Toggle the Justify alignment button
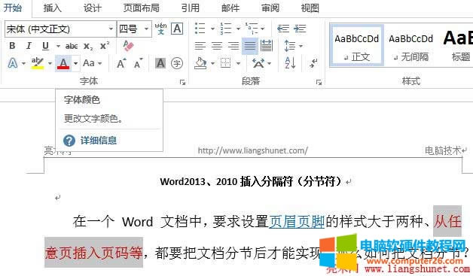Image resolution: width=473 pixels, height=276 pixels. [250, 46]
